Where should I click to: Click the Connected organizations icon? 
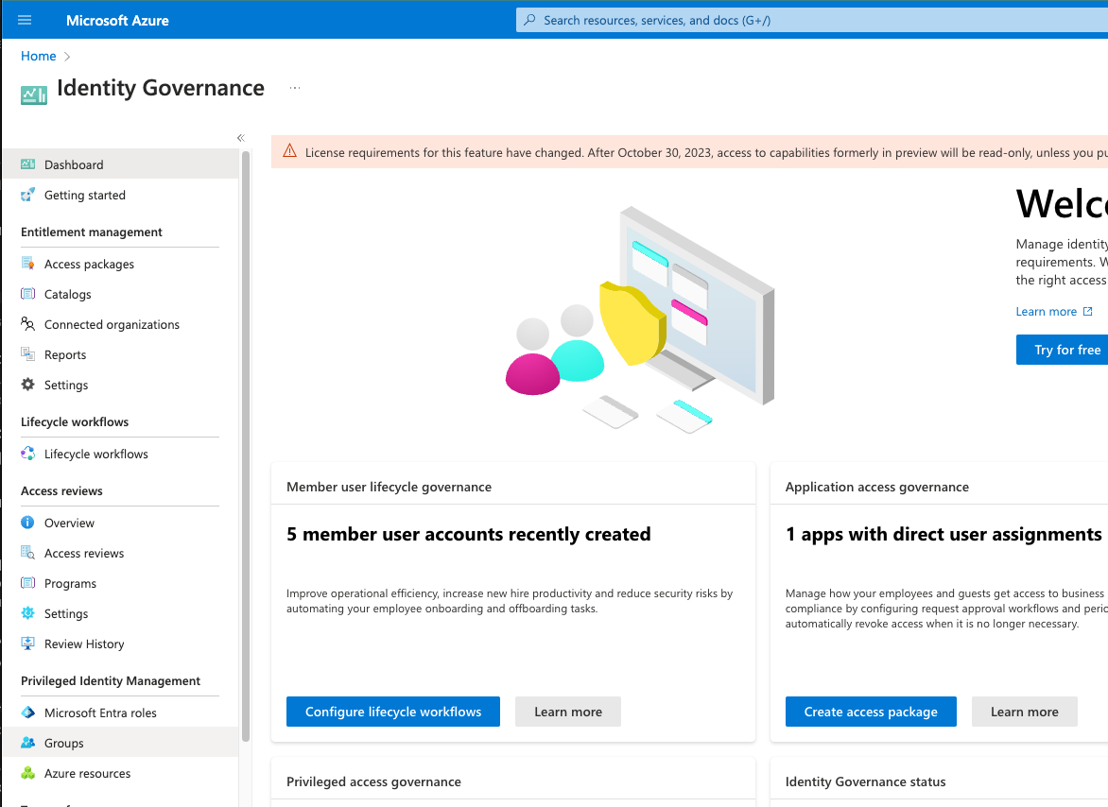tap(28, 324)
